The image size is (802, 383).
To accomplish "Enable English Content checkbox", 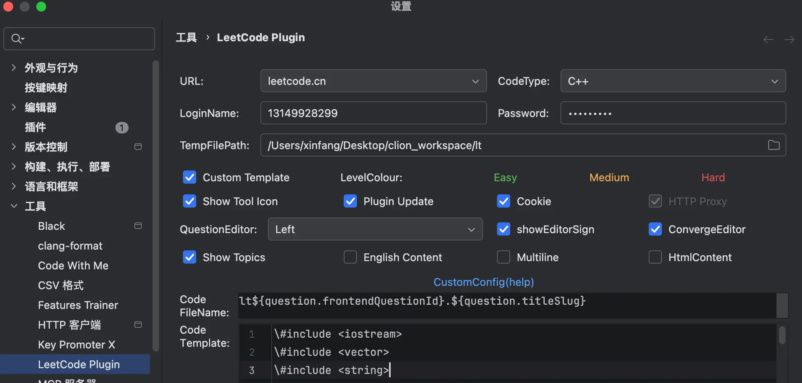I will tap(350, 257).
